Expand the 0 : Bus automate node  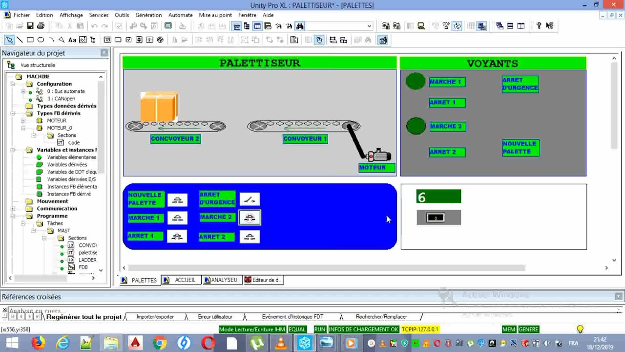23,91
